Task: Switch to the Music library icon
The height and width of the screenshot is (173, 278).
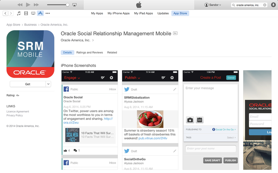Action: pyautogui.click(x=19, y=13)
